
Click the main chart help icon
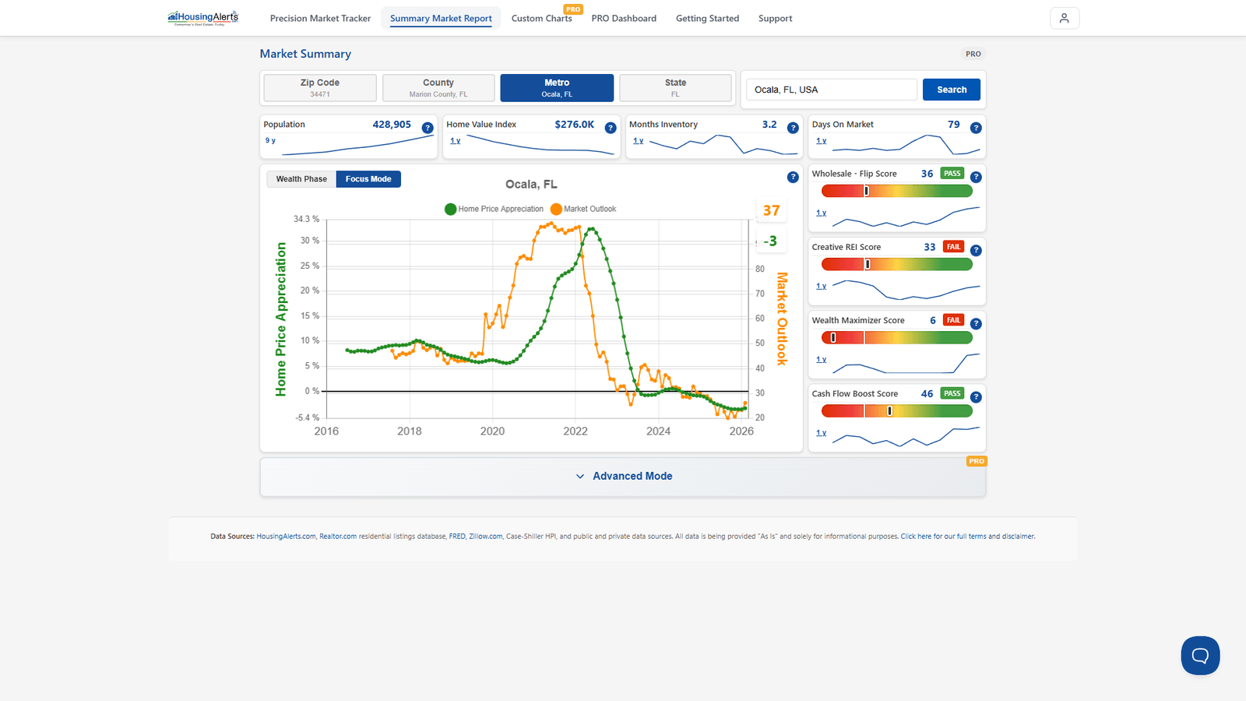793,177
